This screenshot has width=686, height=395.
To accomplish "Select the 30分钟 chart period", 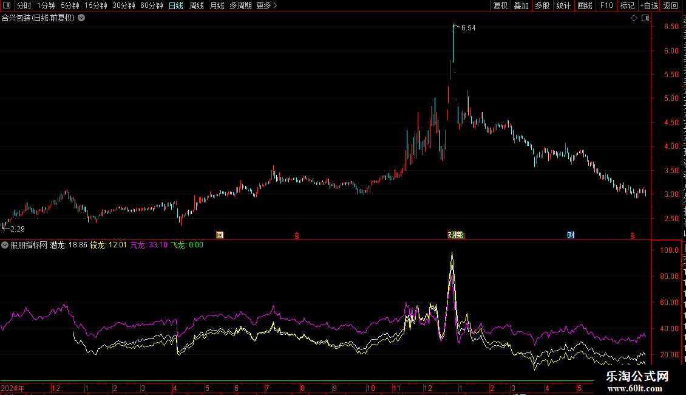I will click(124, 5).
